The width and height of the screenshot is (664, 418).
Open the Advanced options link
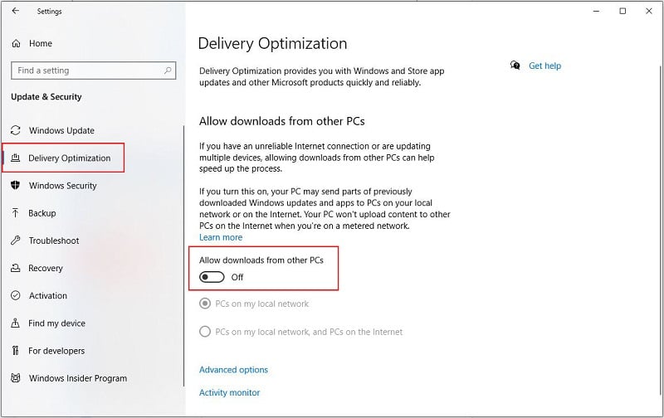point(233,370)
